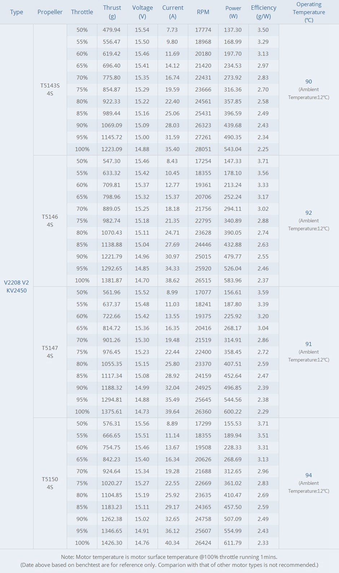Click the 90 operating temperature cell
Screen dimensions: 339x573
click(309, 82)
